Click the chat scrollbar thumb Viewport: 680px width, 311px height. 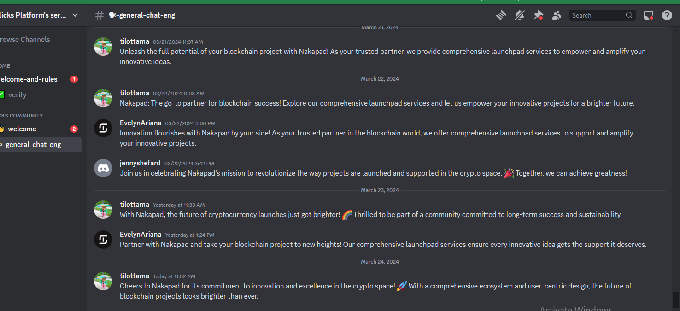[x=676, y=299]
